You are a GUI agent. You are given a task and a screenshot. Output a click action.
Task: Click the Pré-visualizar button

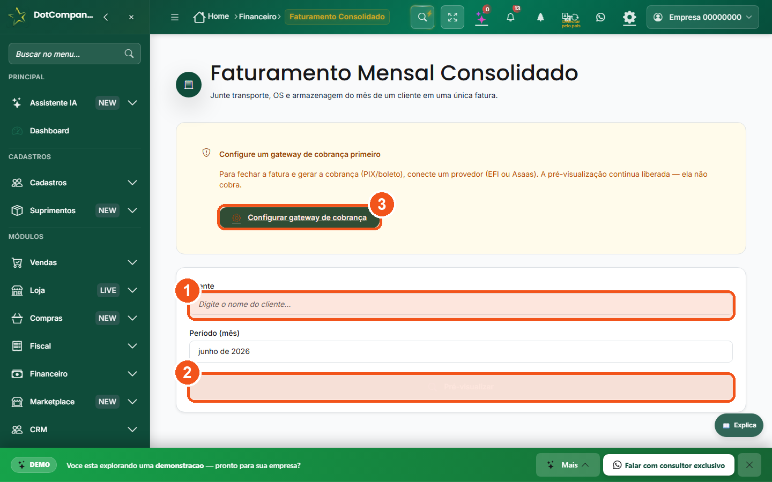[461, 387]
